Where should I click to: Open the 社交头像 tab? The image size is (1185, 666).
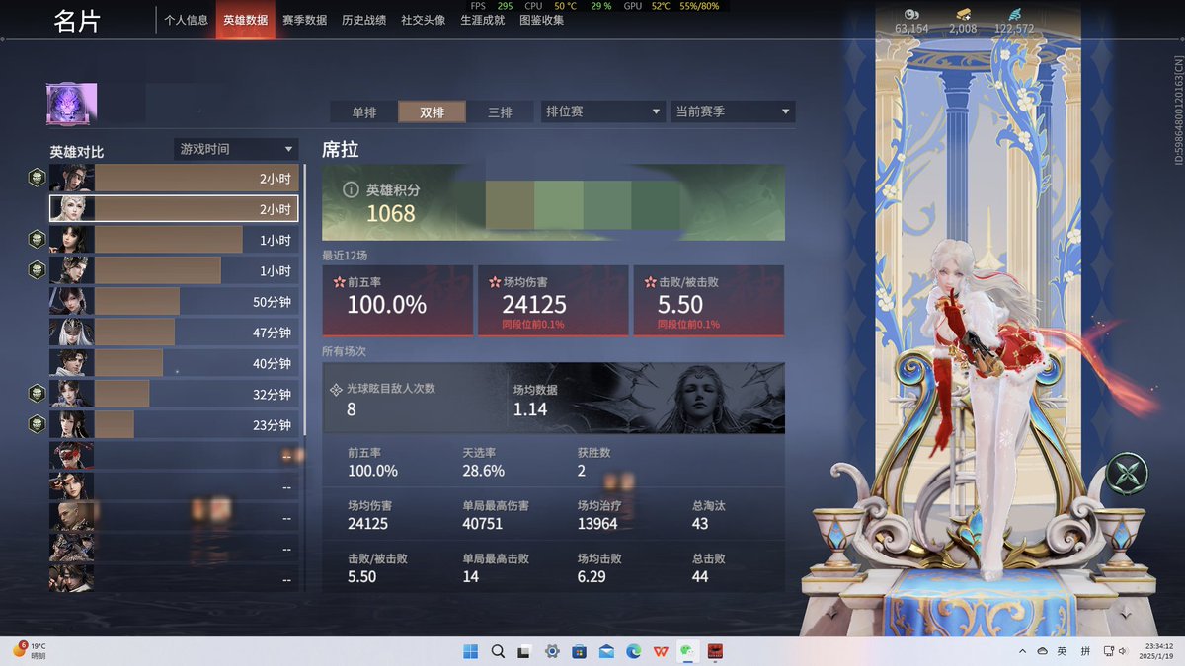pyautogui.click(x=423, y=20)
